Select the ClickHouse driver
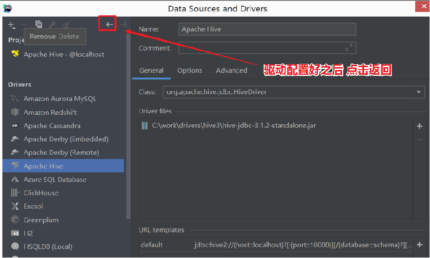 [x=41, y=193]
